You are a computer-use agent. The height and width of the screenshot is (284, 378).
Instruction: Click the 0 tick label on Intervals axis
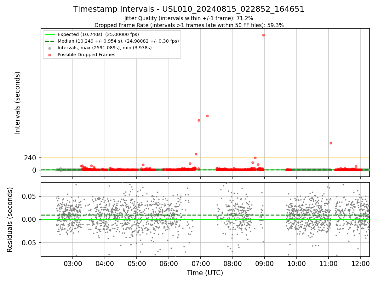[35, 170]
